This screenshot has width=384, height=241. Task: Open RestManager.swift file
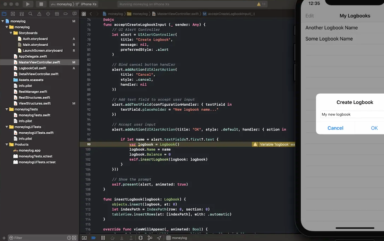[33, 91]
